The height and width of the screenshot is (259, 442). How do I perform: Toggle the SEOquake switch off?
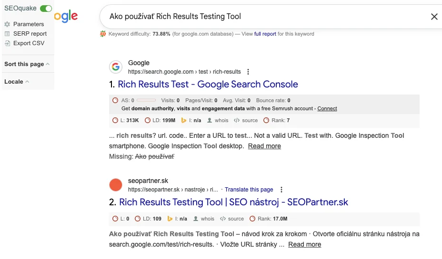click(46, 9)
